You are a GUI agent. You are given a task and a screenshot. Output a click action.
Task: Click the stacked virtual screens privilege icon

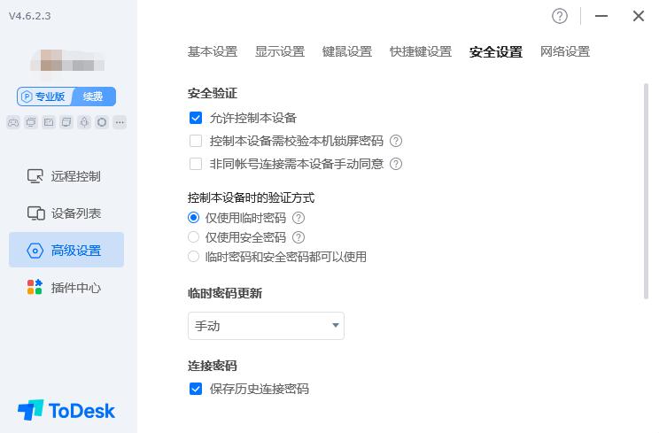[x=66, y=122]
